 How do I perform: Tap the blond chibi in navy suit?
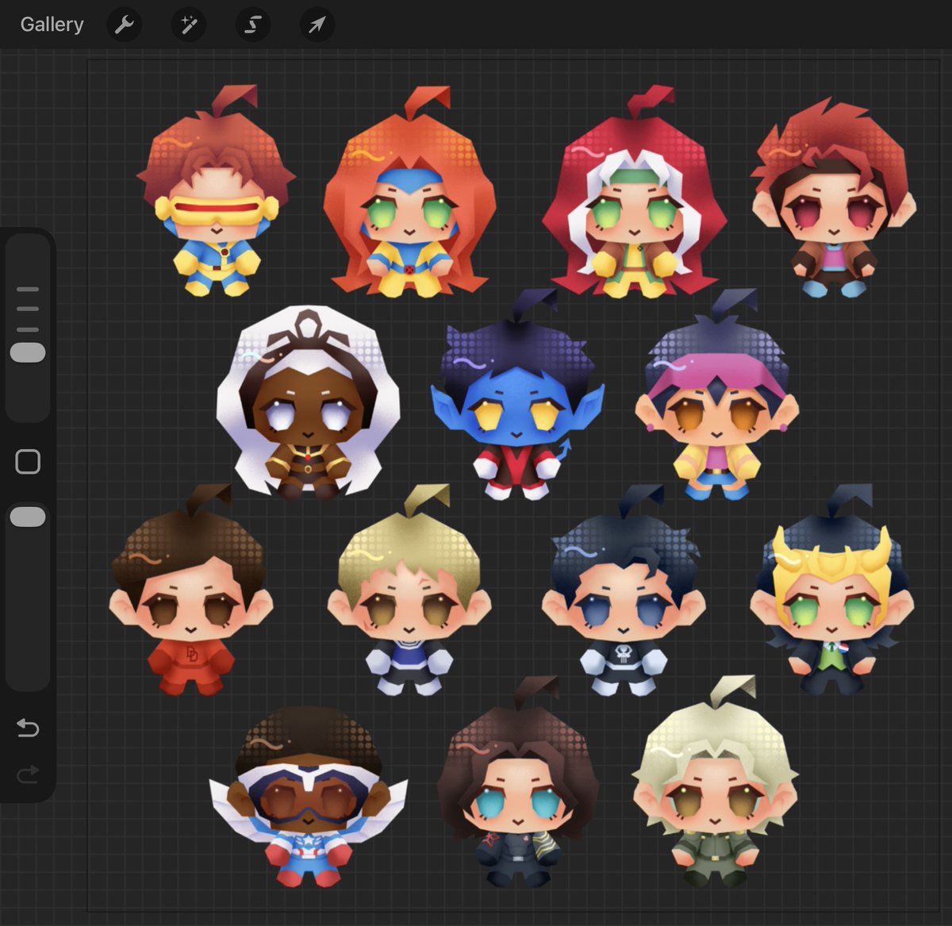409,590
